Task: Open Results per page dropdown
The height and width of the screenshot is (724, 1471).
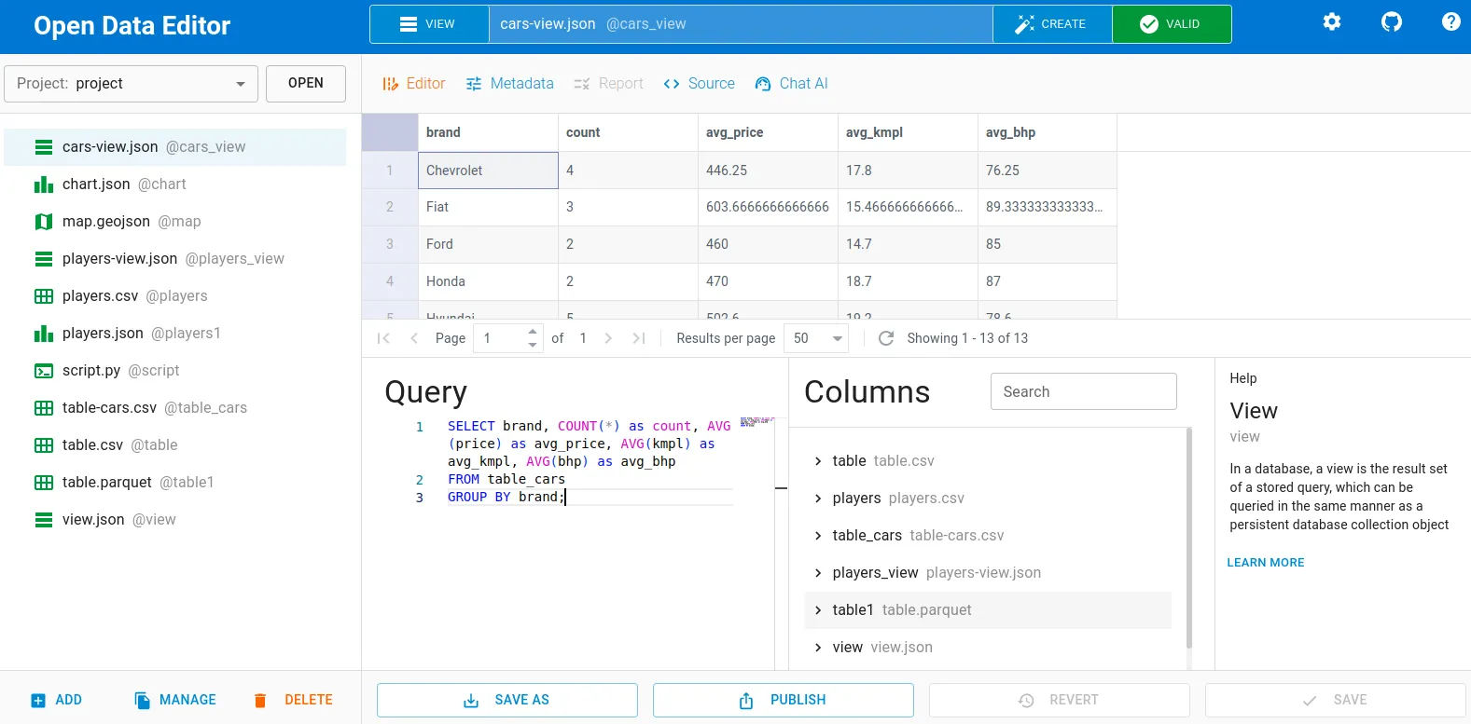Action: (817, 338)
